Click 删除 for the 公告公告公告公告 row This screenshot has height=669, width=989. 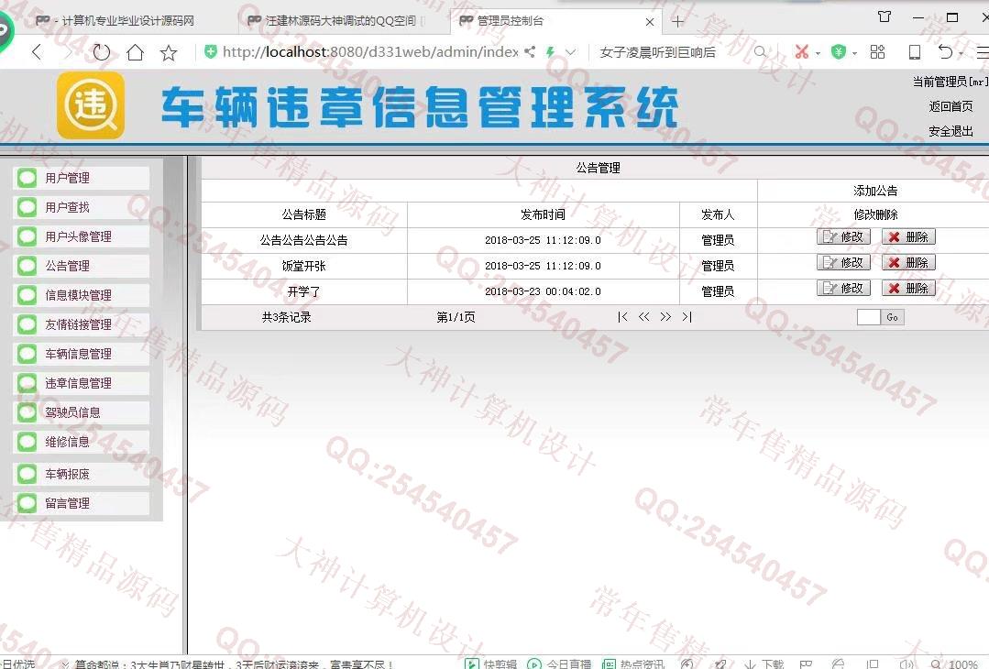pyautogui.click(x=908, y=236)
